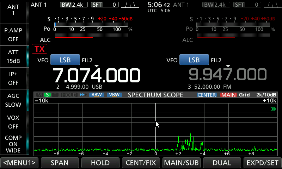Open the main VFO LSB mode selector
282x169 pixels.
click(65, 60)
